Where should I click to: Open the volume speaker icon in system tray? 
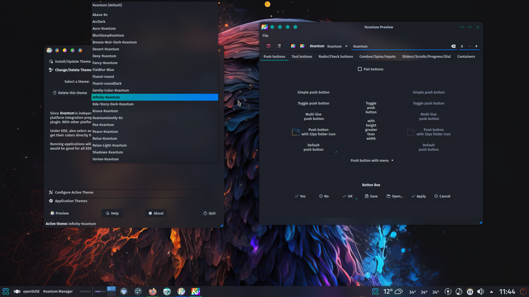point(481,291)
